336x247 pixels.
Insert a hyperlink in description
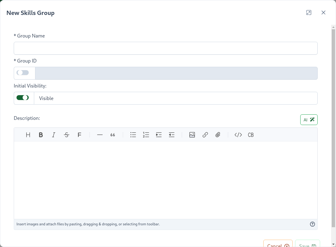click(205, 135)
